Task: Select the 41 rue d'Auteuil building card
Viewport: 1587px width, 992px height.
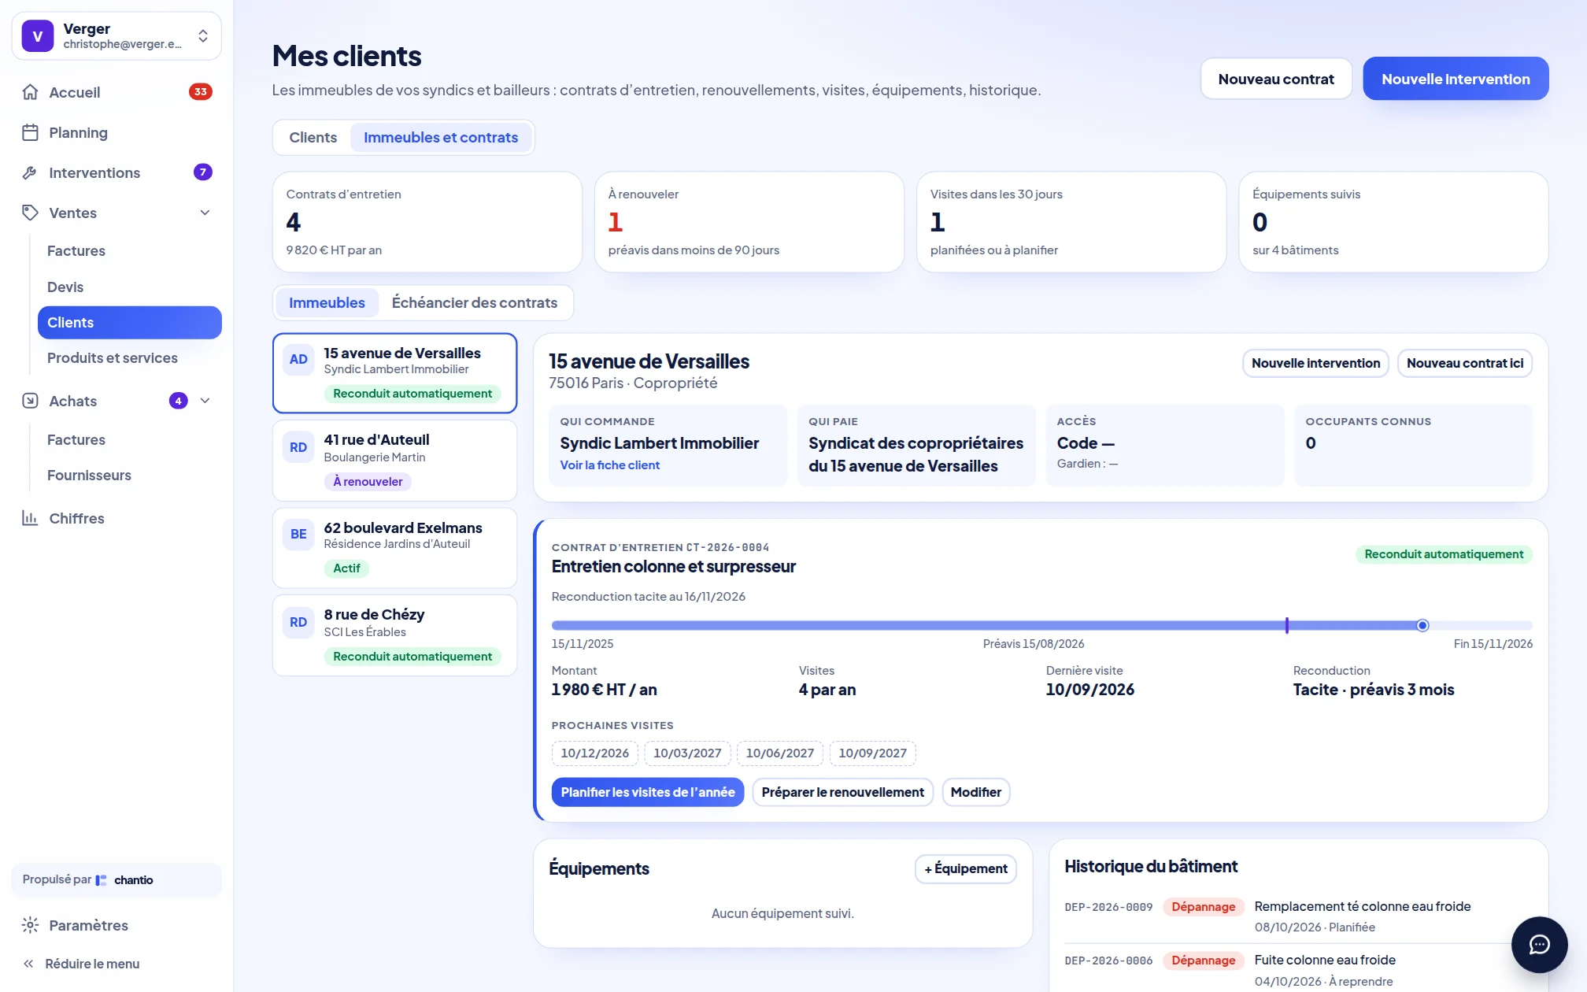Action: [394, 461]
